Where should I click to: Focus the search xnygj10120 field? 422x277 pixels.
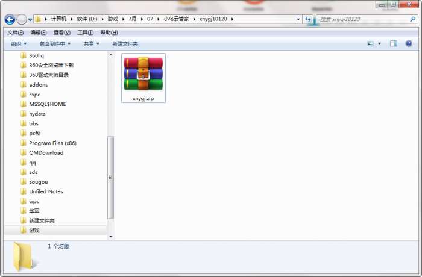pyautogui.click(x=364, y=19)
